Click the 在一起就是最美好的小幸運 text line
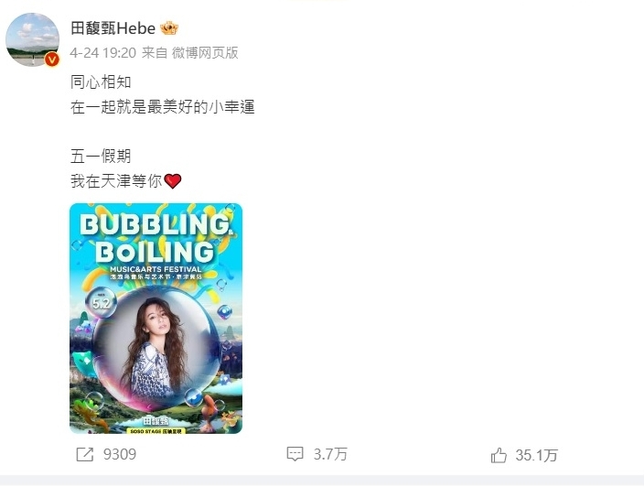Image resolution: width=644 pixels, height=487 pixels. pos(163,107)
